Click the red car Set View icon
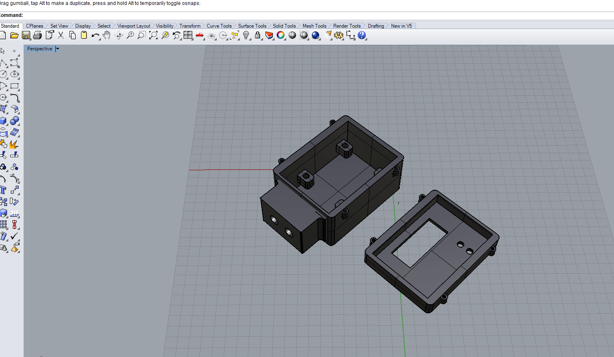Viewport: 614px width, 357px height. click(200, 35)
